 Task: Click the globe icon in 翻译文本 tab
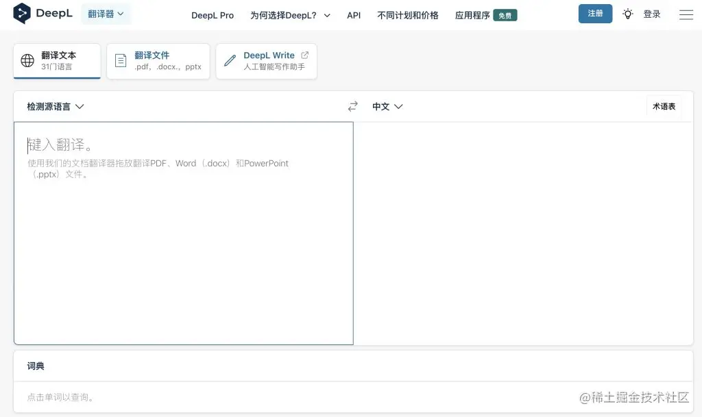click(27, 60)
